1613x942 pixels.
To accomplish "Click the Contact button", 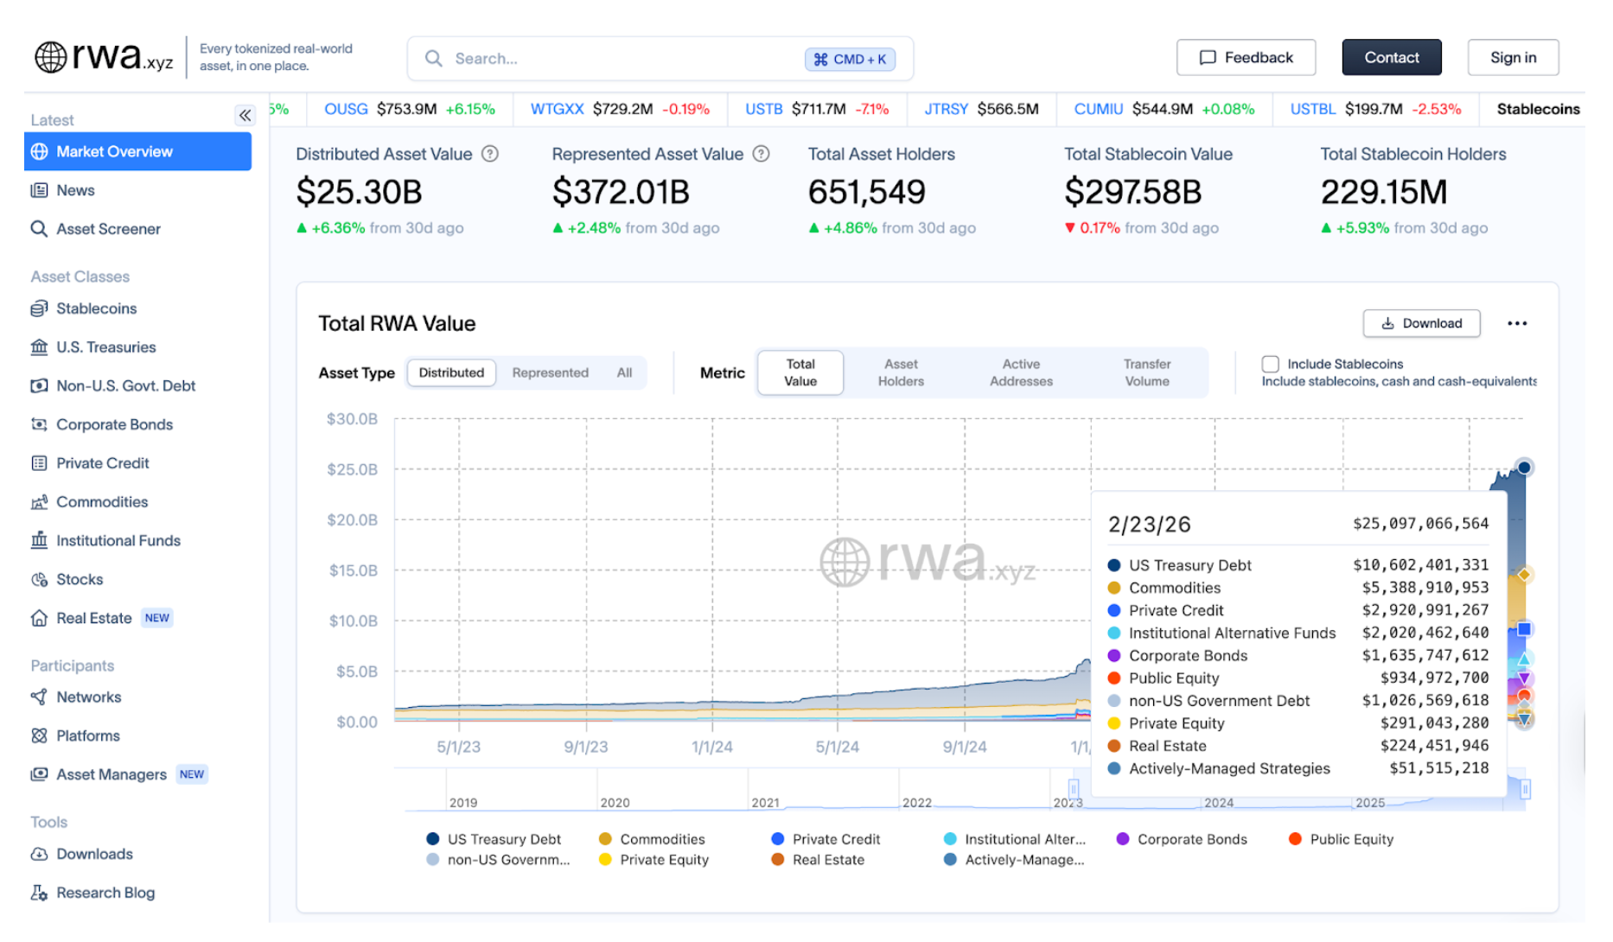I will coord(1391,57).
